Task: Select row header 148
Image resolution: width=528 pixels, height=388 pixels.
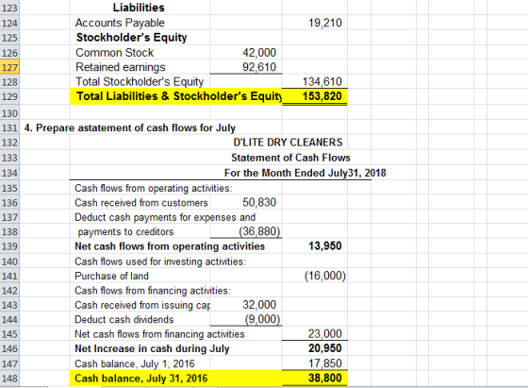Action: tap(9, 379)
